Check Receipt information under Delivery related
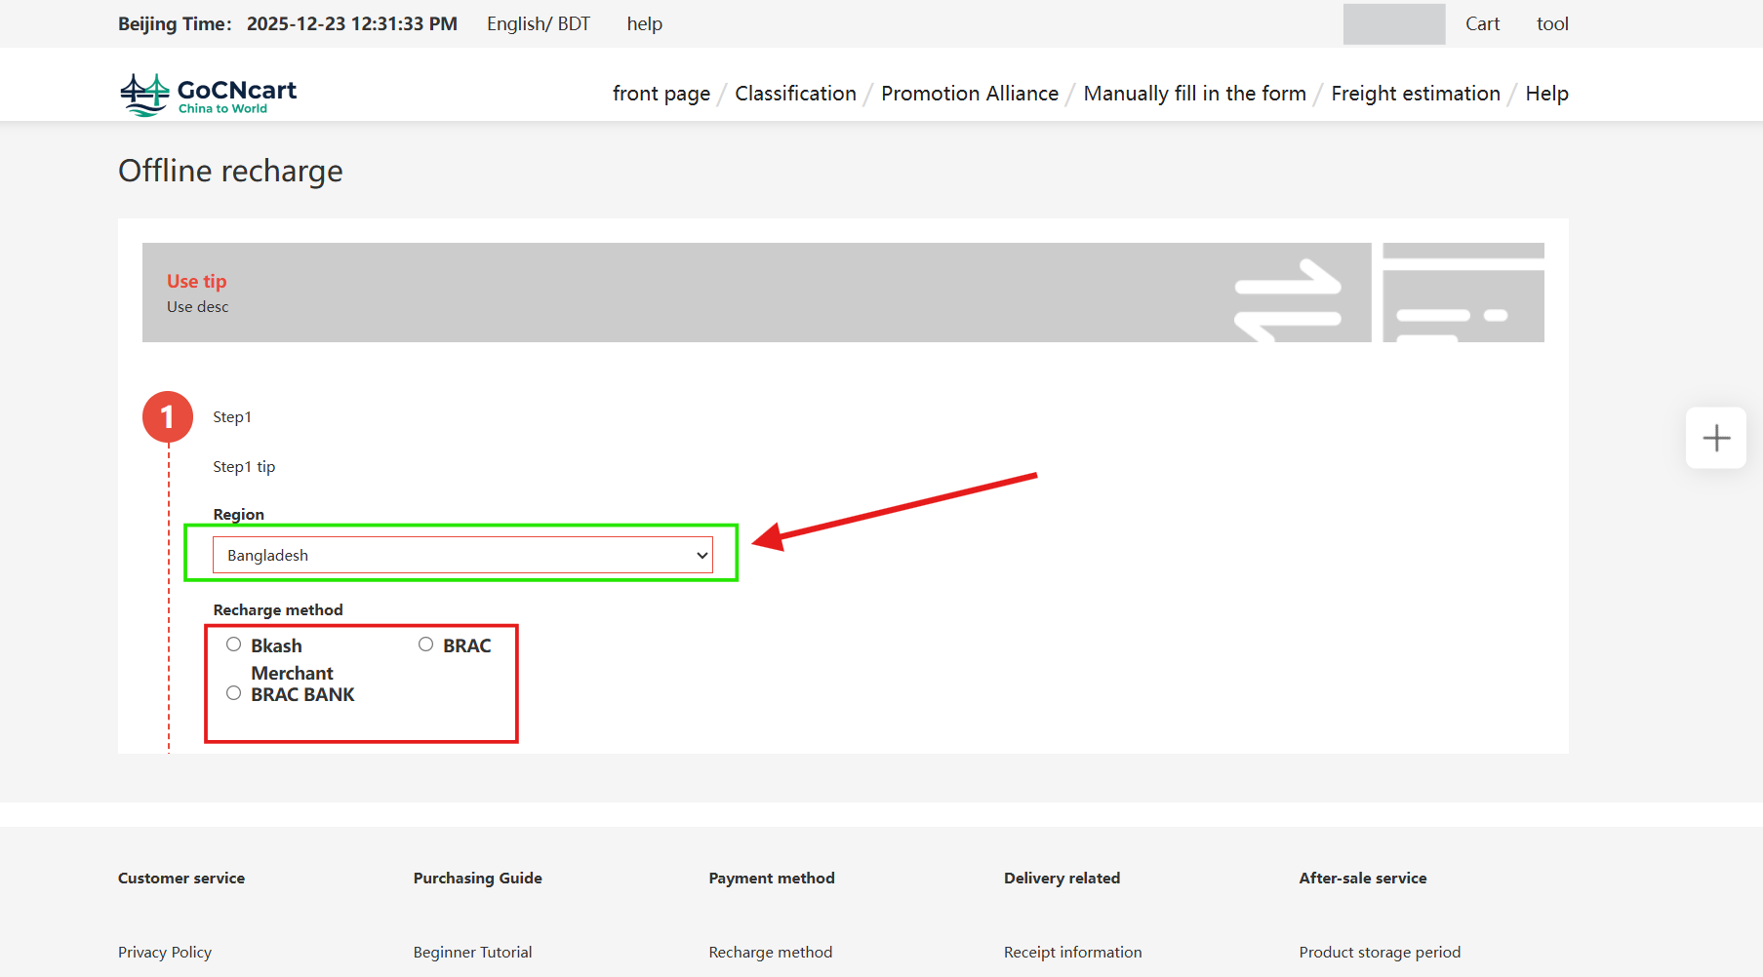The width and height of the screenshot is (1763, 977). (x=1072, y=952)
